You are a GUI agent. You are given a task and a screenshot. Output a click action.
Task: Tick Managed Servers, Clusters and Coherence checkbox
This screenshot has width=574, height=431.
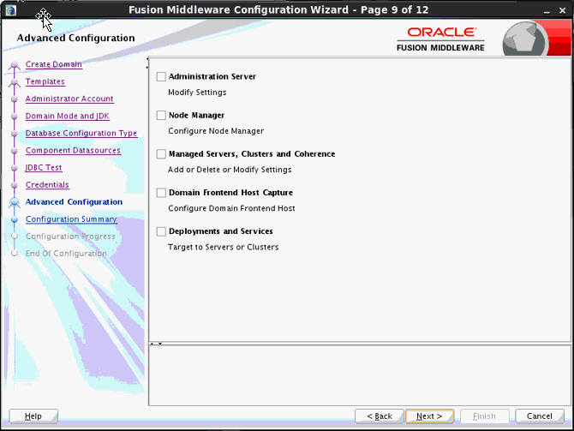(161, 153)
